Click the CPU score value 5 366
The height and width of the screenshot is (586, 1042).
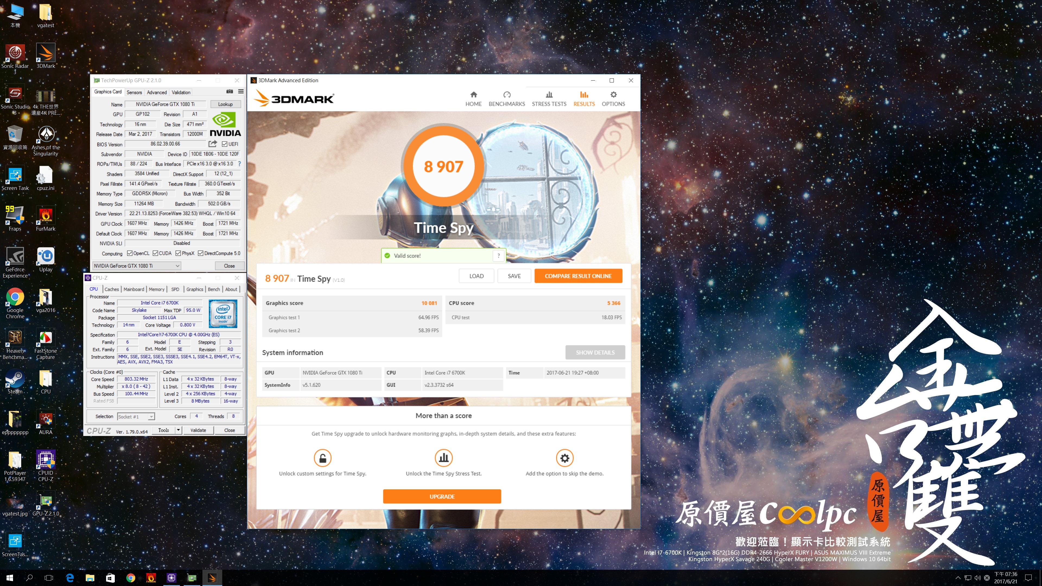pyautogui.click(x=613, y=303)
